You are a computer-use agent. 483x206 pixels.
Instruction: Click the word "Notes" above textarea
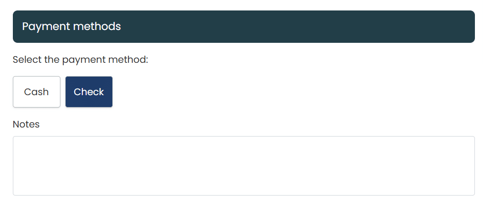[26, 124]
